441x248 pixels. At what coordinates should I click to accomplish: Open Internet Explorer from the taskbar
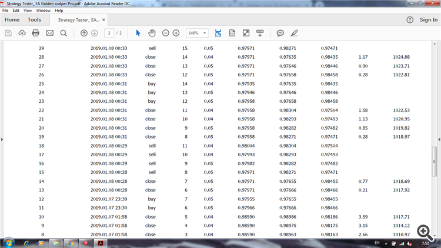pyautogui.click(x=26, y=243)
